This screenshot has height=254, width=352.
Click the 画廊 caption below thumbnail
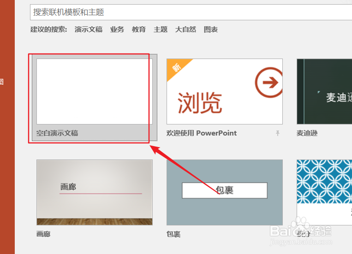click(43, 234)
